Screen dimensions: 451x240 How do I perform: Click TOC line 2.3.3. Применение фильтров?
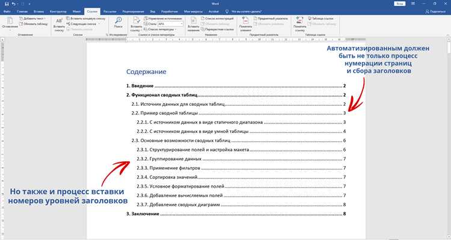coord(241,168)
